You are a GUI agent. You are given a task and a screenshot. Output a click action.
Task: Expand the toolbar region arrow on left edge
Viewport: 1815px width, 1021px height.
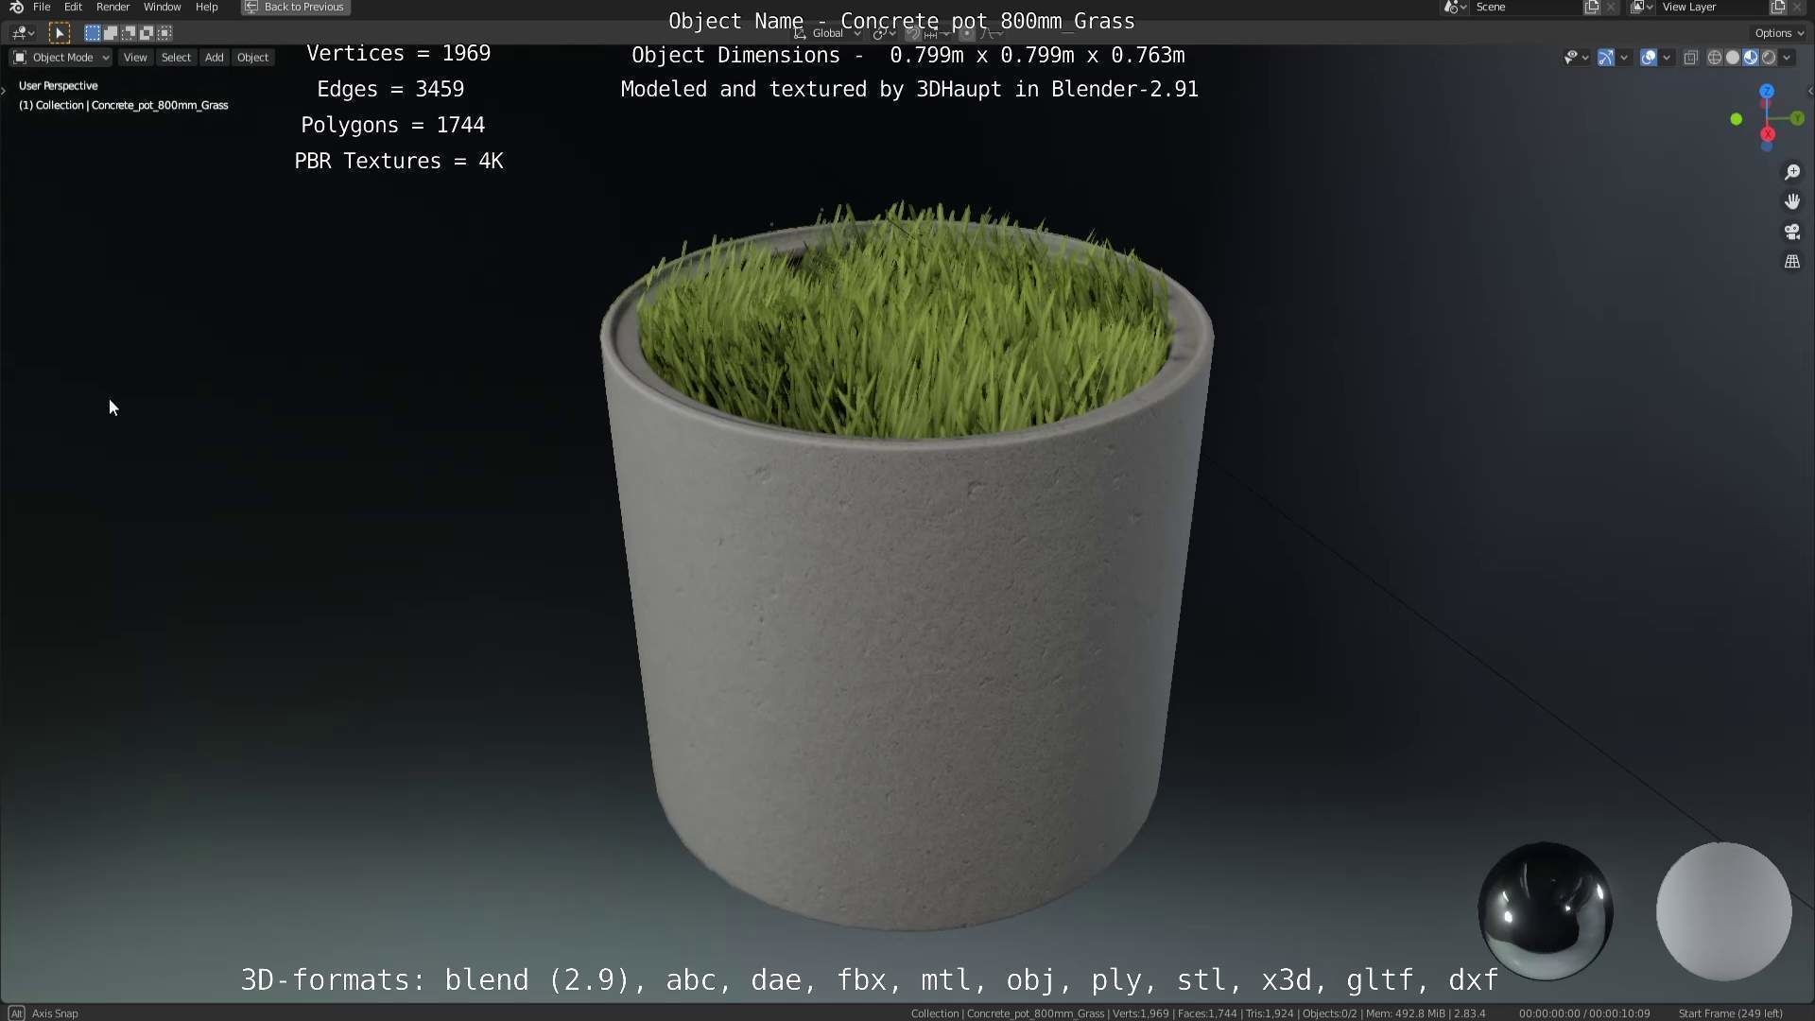tap(4, 91)
